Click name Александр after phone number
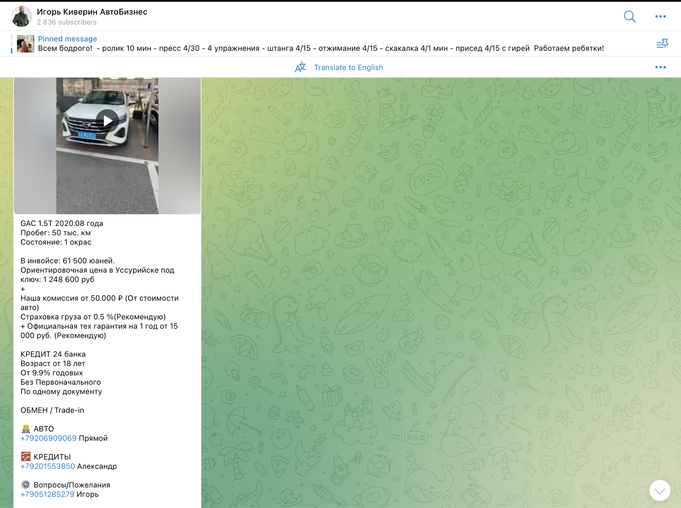 click(x=97, y=466)
